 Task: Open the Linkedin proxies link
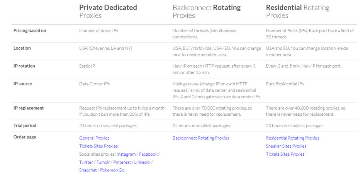[142, 162]
